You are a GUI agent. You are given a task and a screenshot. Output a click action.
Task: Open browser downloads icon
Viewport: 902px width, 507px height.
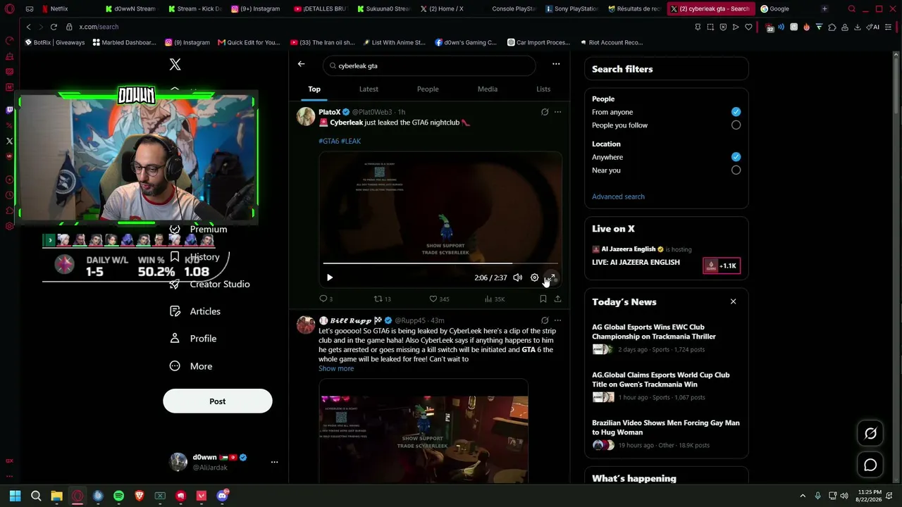857,27
